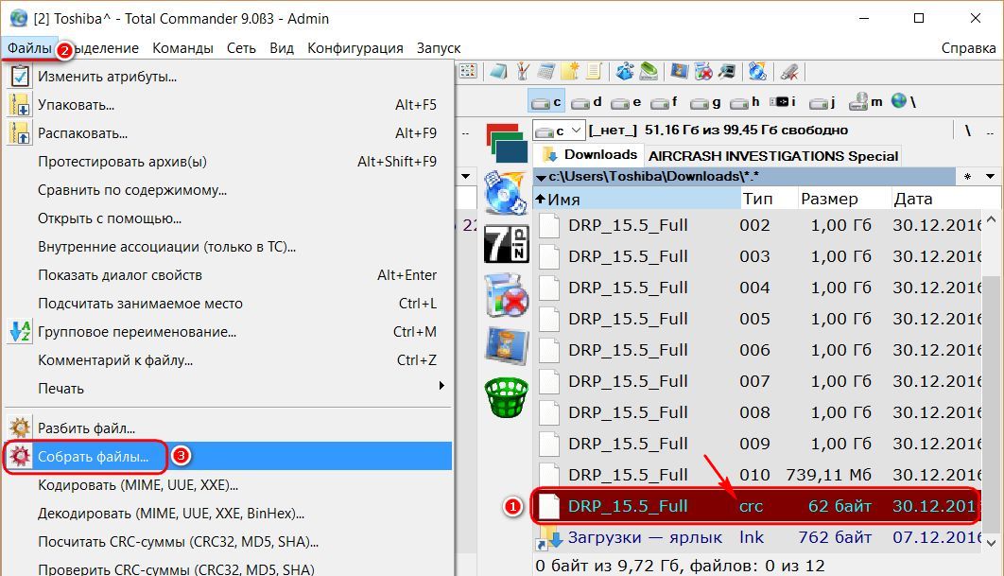1004x576 pixels.
Task: Launch the CD burning globe icon in vertical bar
Action: [506, 193]
